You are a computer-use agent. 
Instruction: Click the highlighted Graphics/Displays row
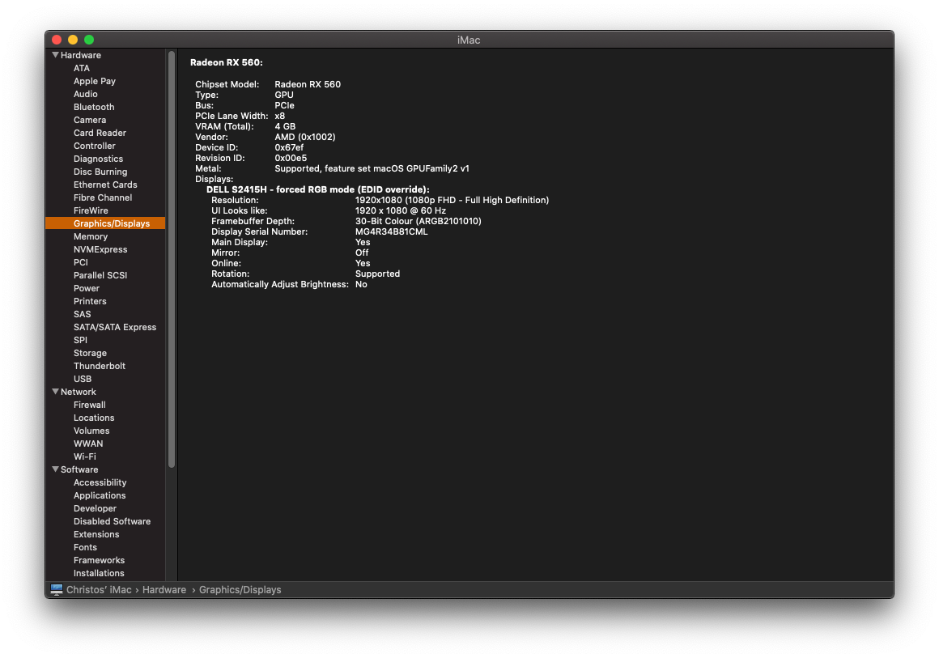[105, 223]
